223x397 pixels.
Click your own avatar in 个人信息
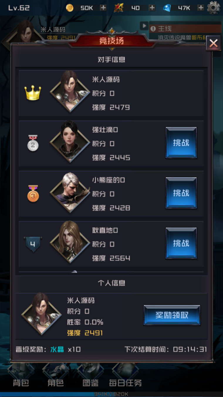[41, 314]
